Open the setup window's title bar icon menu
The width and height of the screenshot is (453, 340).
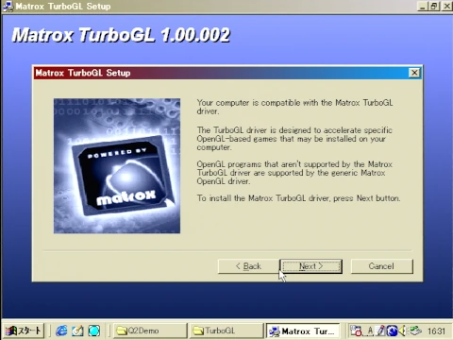pos(8,7)
